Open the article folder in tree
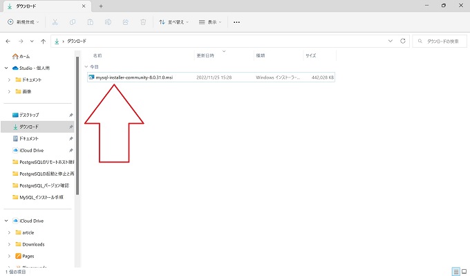 (x=25, y=232)
